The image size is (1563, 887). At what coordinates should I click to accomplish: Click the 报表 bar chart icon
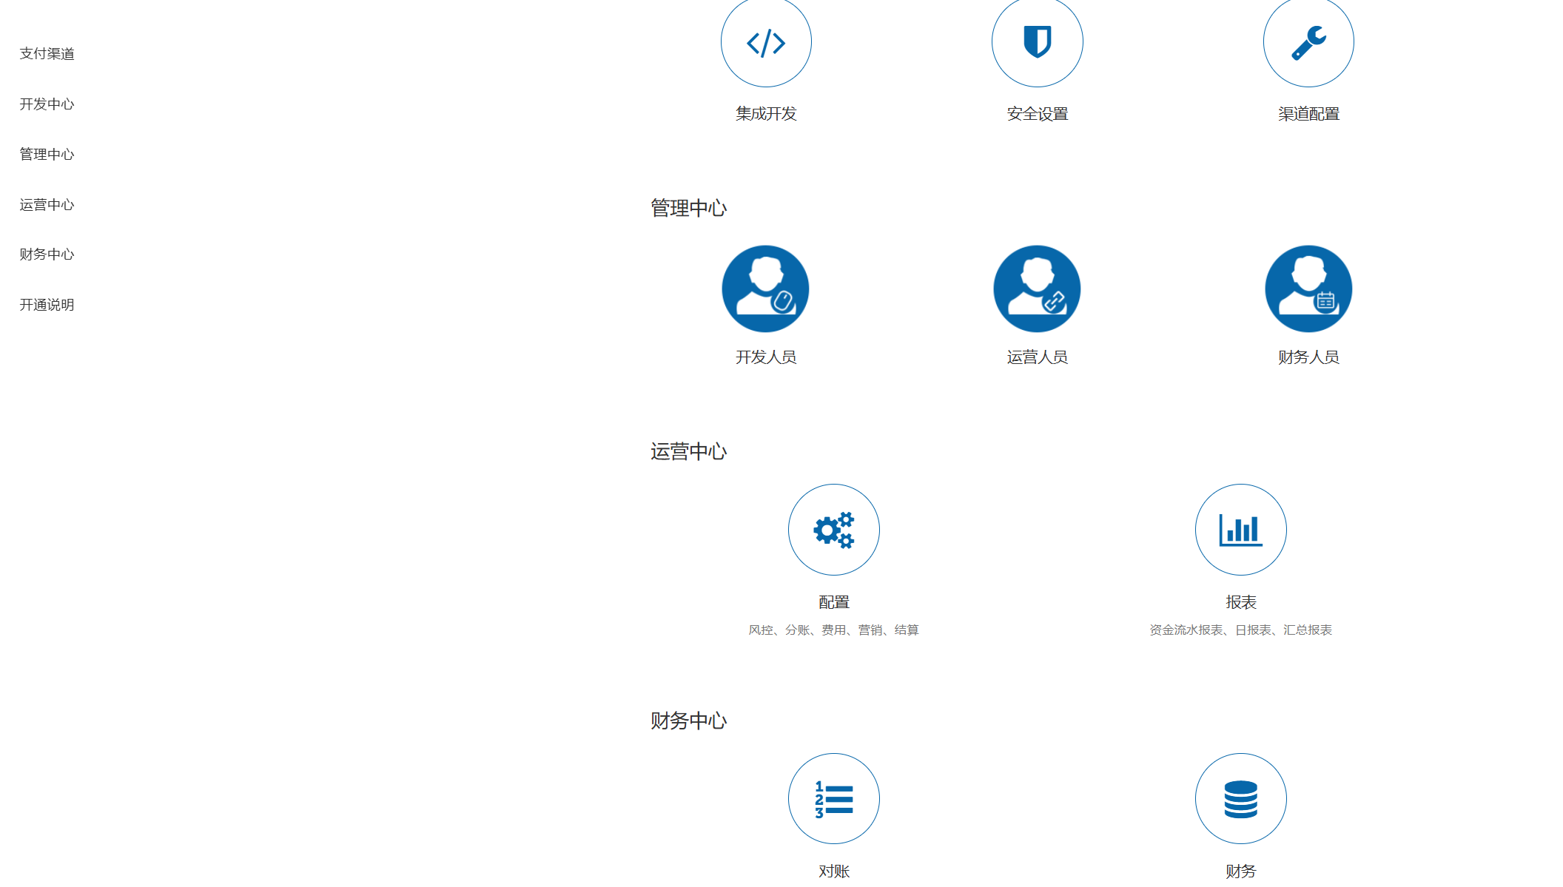point(1240,529)
